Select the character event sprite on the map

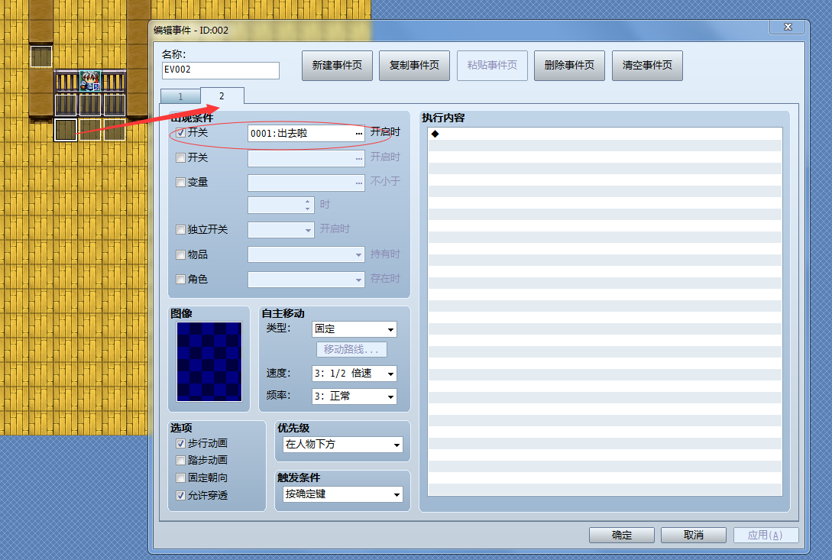click(x=89, y=81)
